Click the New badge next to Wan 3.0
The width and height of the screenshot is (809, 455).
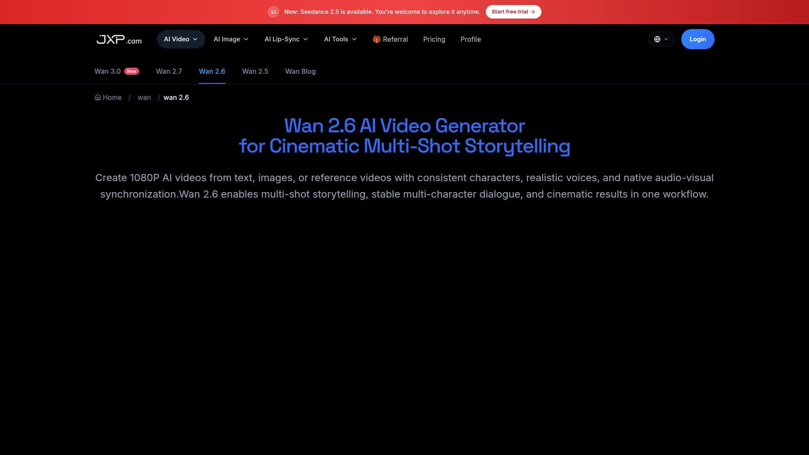131,71
